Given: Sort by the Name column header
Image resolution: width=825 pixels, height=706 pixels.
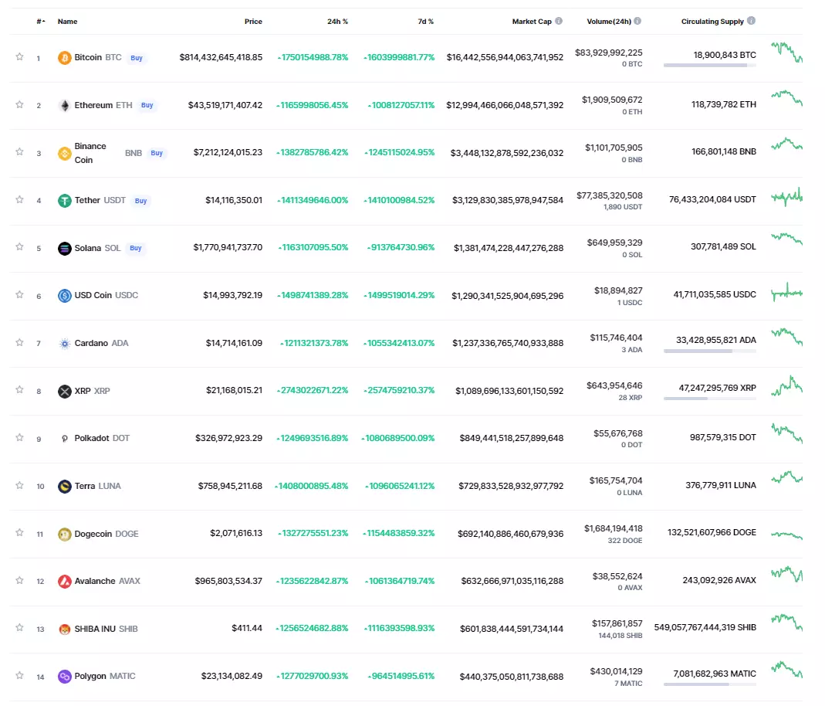Looking at the screenshot, I should [x=67, y=22].
